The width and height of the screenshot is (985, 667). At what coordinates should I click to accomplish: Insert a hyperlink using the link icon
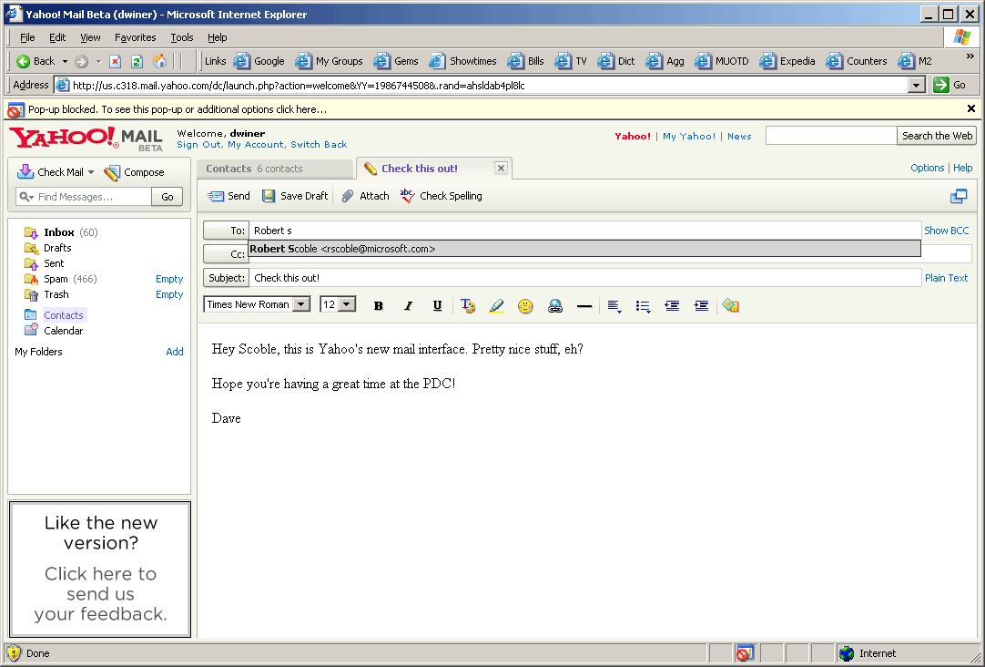click(x=554, y=306)
